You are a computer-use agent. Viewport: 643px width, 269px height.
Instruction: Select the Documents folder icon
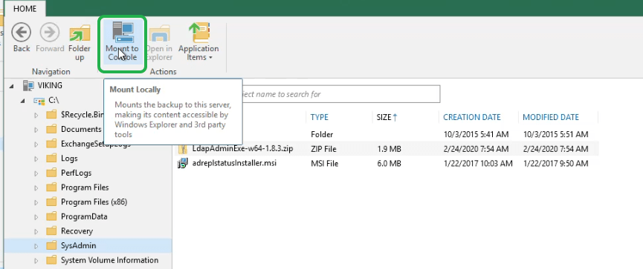pos(51,129)
